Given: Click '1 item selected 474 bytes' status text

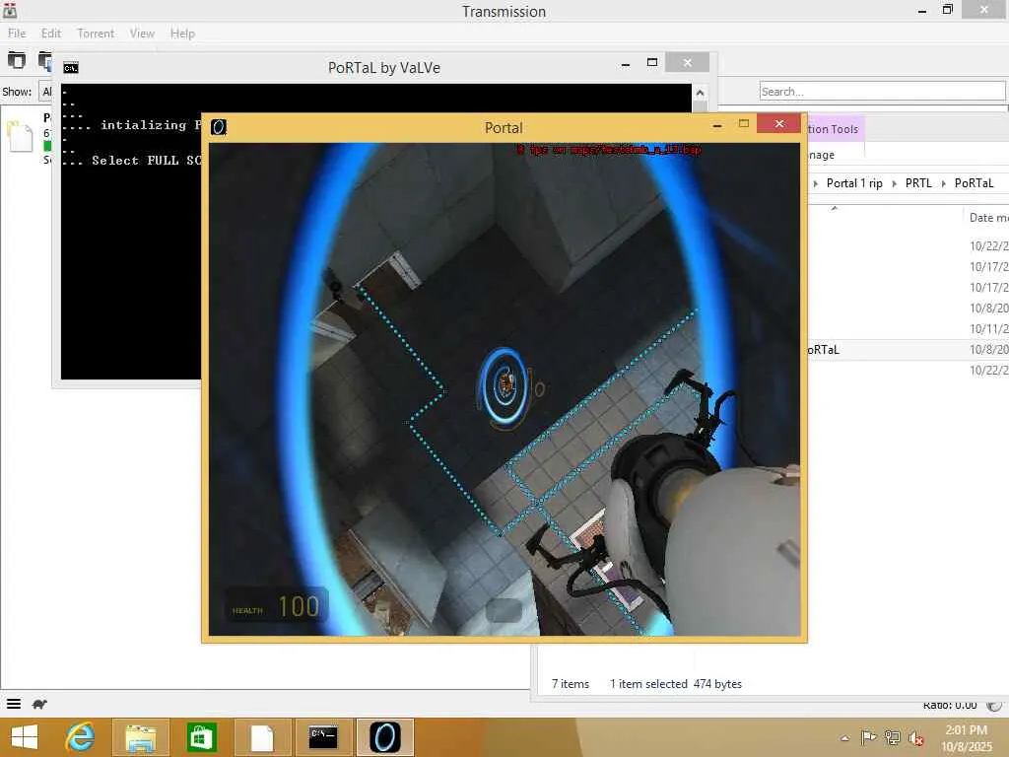Looking at the screenshot, I should [x=676, y=684].
